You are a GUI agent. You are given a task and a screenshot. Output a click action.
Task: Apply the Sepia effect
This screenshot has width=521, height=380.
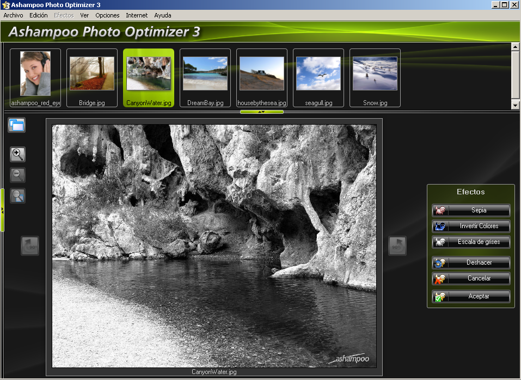pos(471,210)
